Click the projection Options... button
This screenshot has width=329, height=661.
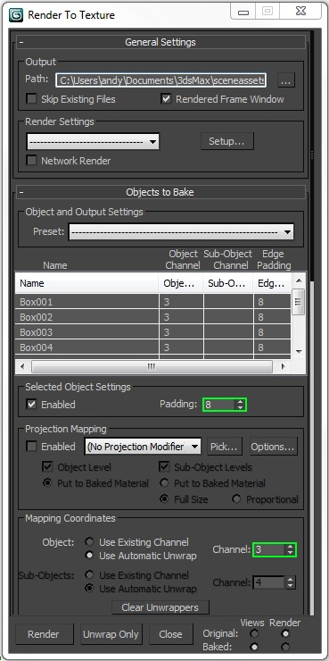point(274,447)
